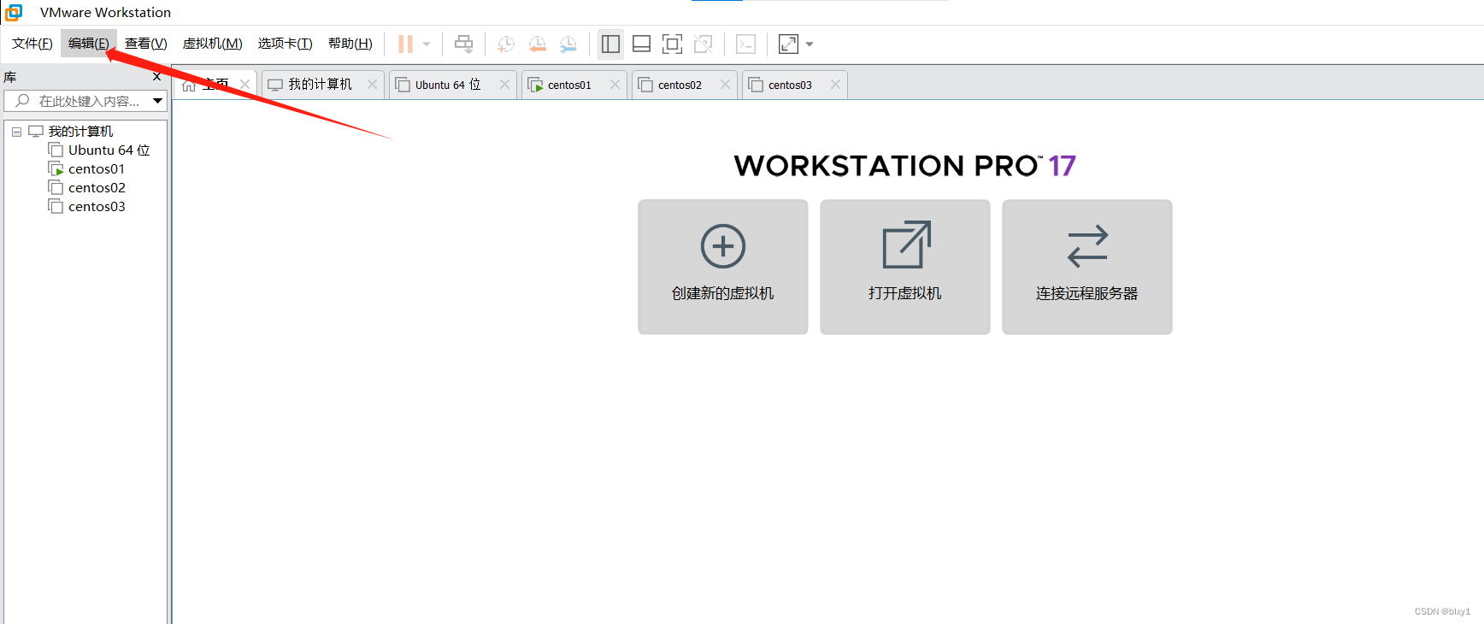This screenshot has width=1484, height=624.
Task: Open the power options dropdown arrow
Action: click(427, 44)
